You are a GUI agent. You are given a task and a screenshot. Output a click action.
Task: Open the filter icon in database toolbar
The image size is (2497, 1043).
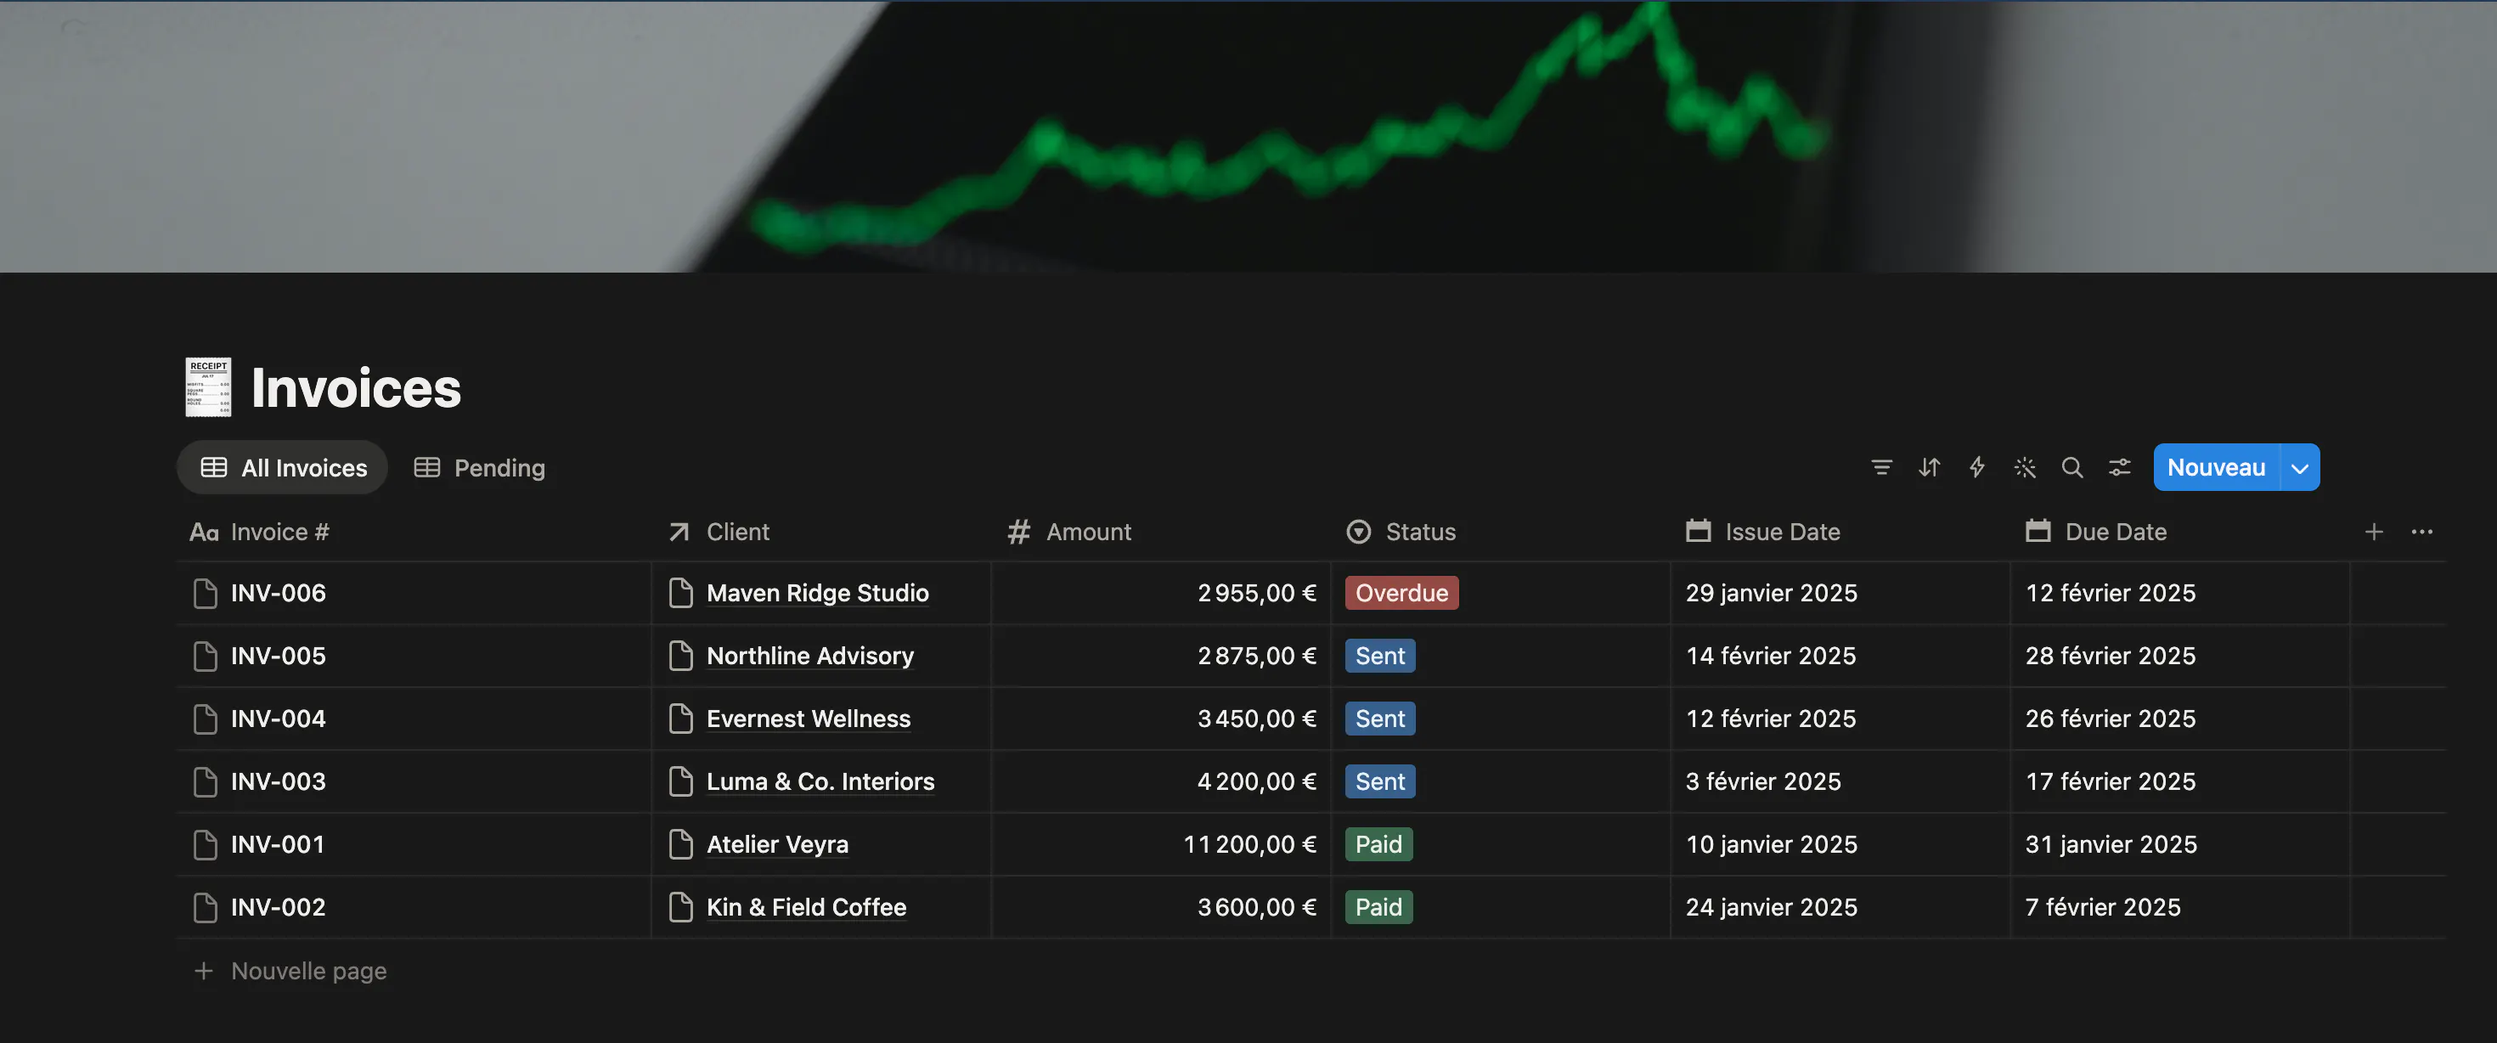1881,467
